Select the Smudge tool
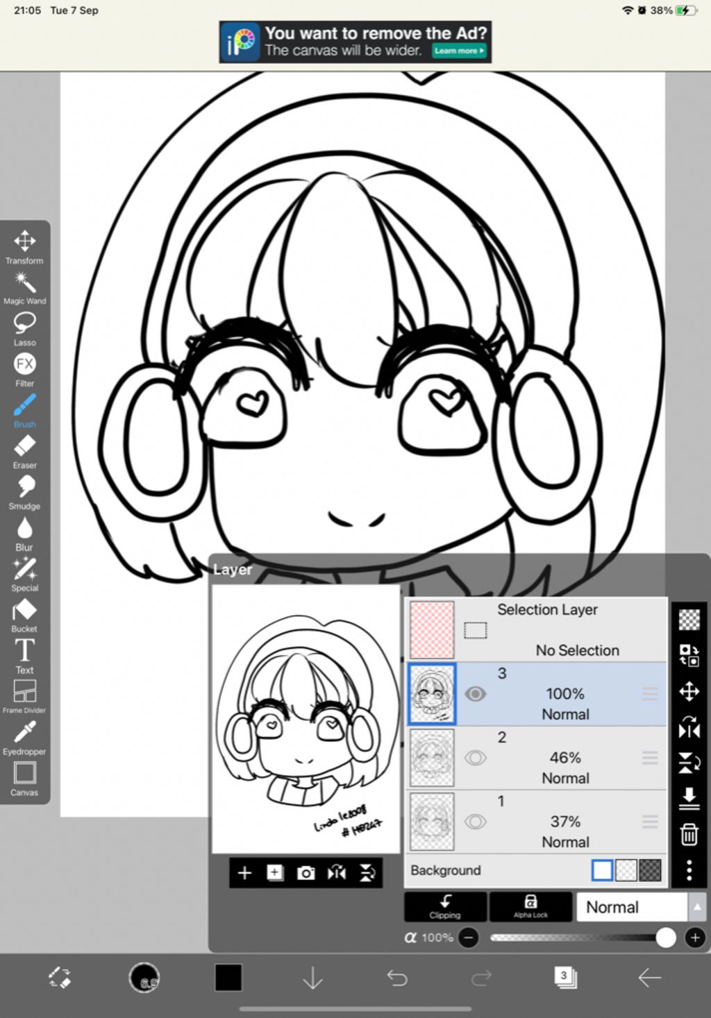This screenshot has height=1018, width=711. [24, 493]
